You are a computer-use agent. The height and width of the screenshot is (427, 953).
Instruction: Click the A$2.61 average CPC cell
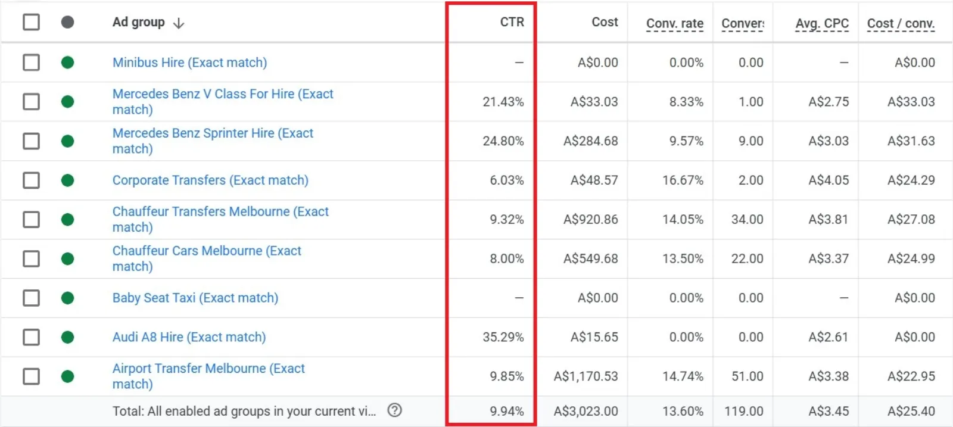[x=829, y=337]
